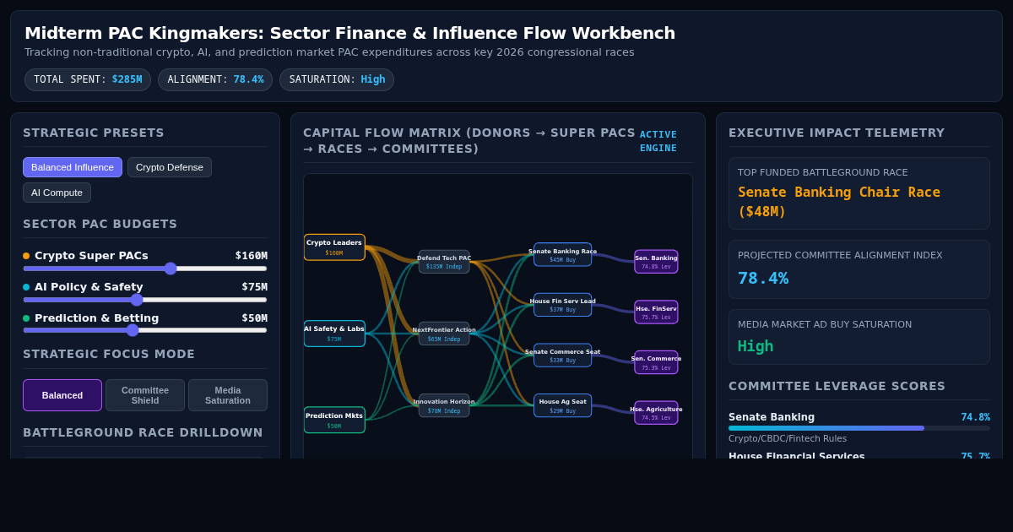Click the $75M AI Policy amount

tap(254, 287)
